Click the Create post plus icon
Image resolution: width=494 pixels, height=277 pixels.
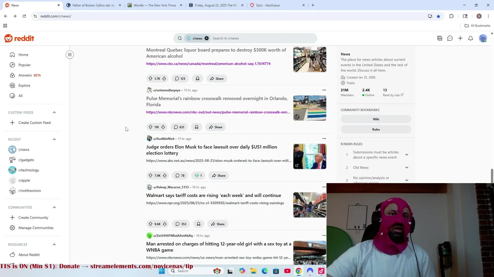pyautogui.click(x=460, y=38)
